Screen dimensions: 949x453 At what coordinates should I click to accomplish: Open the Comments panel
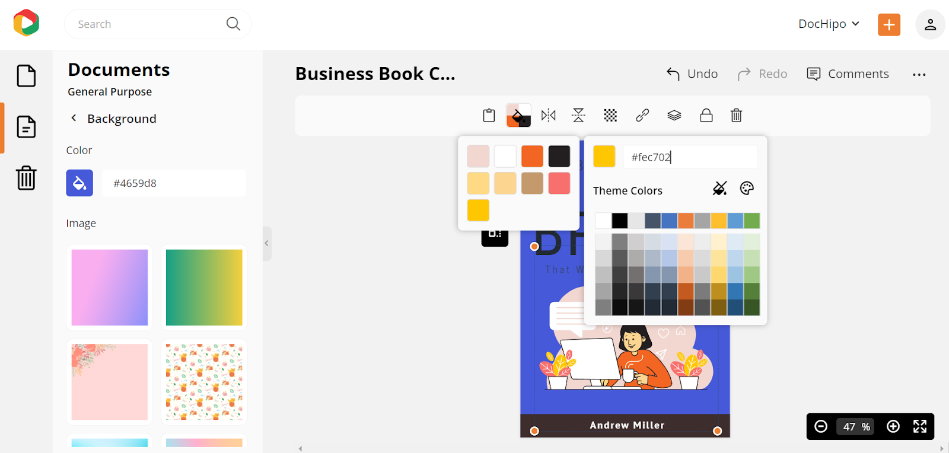point(848,74)
